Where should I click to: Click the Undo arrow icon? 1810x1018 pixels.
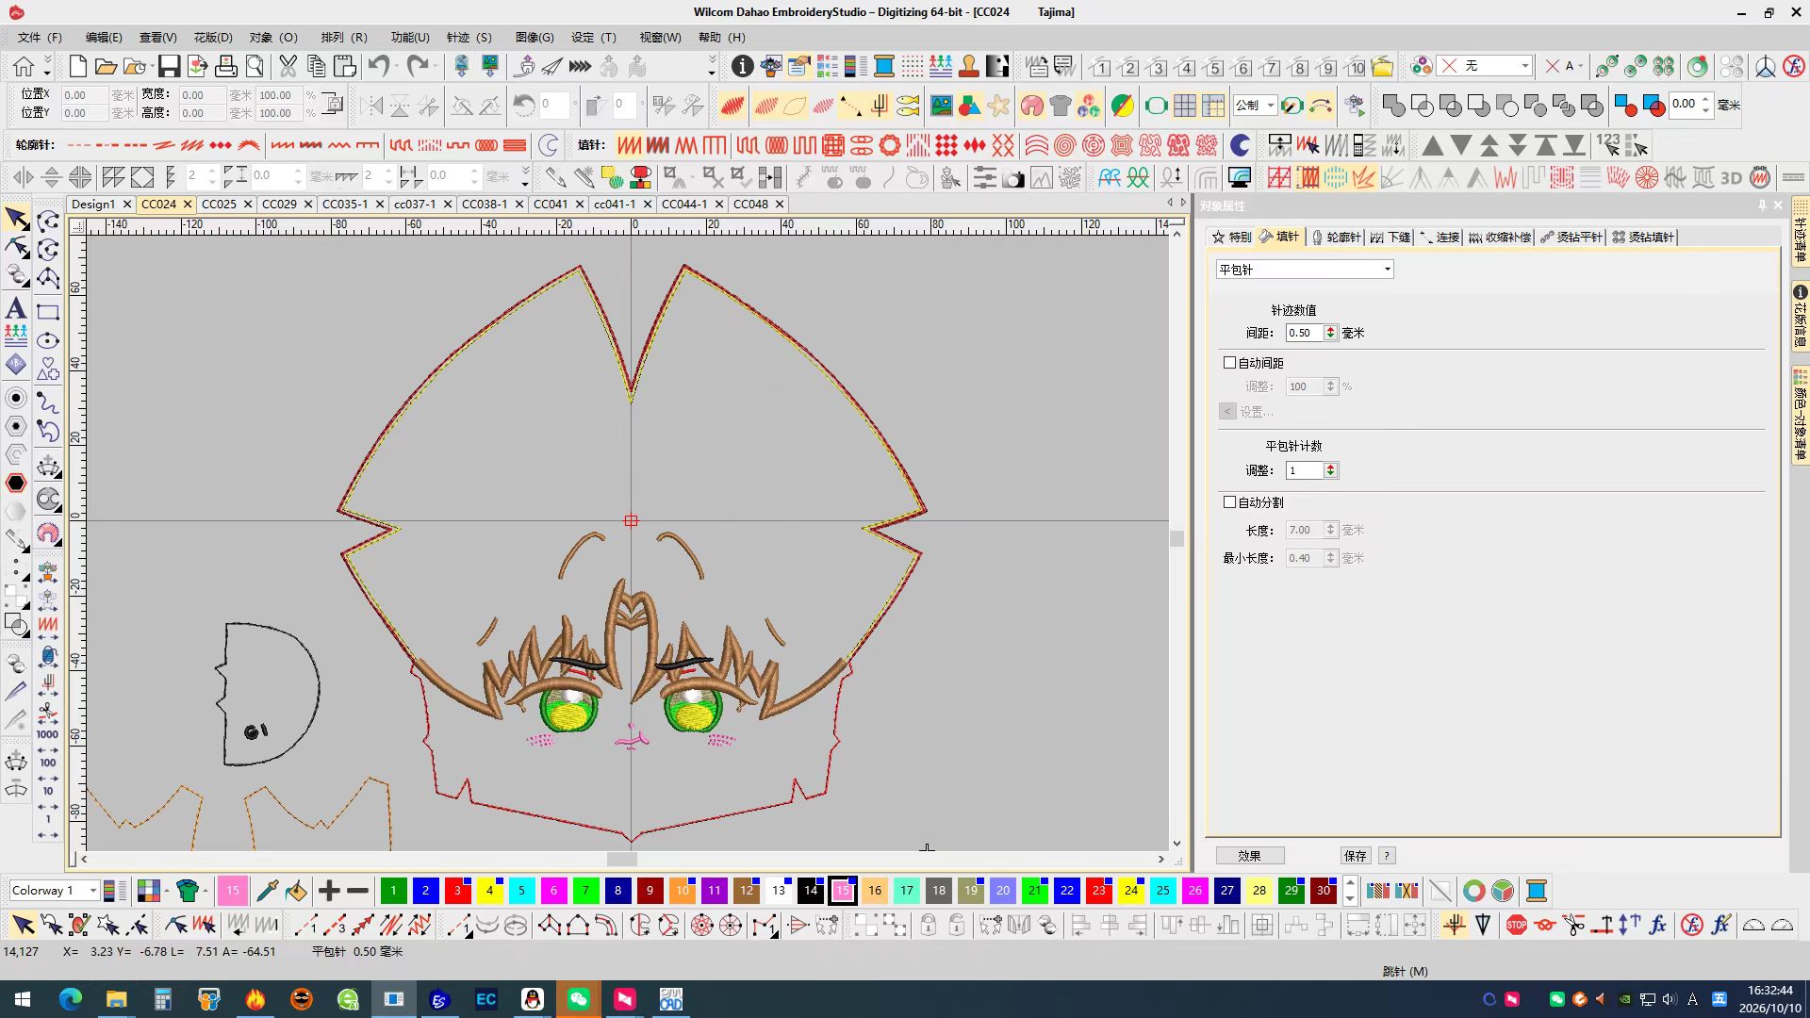click(379, 66)
